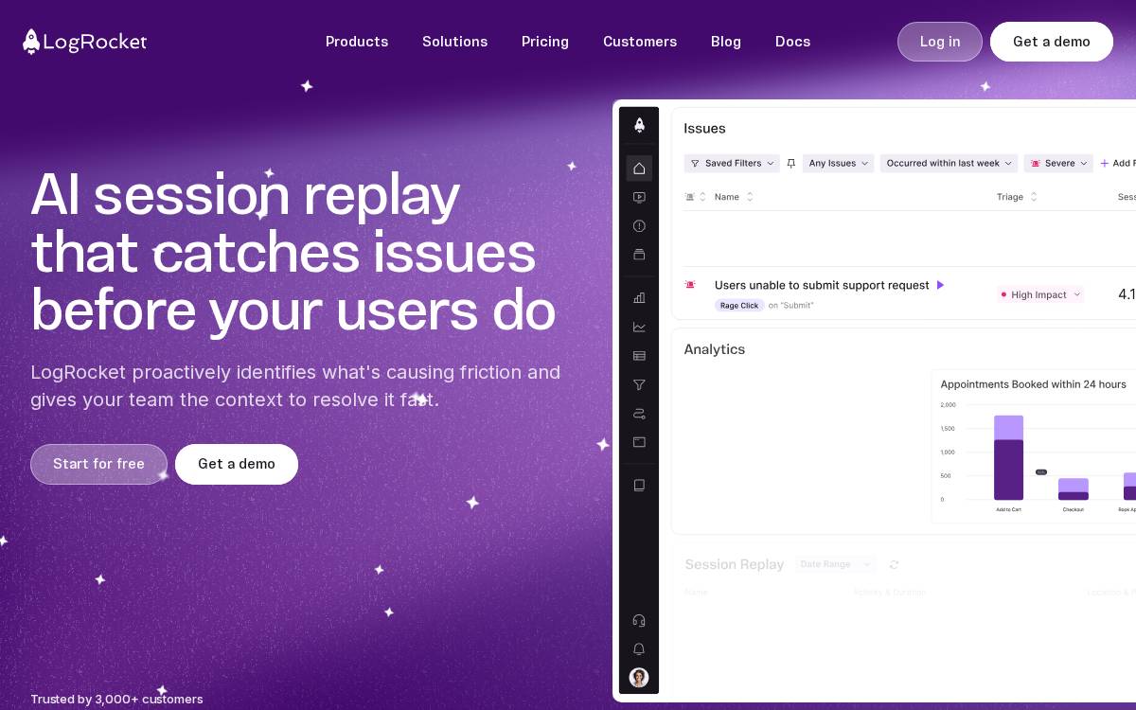
Task: Click Get a demo in the header
Action: pyautogui.click(x=1052, y=42)
